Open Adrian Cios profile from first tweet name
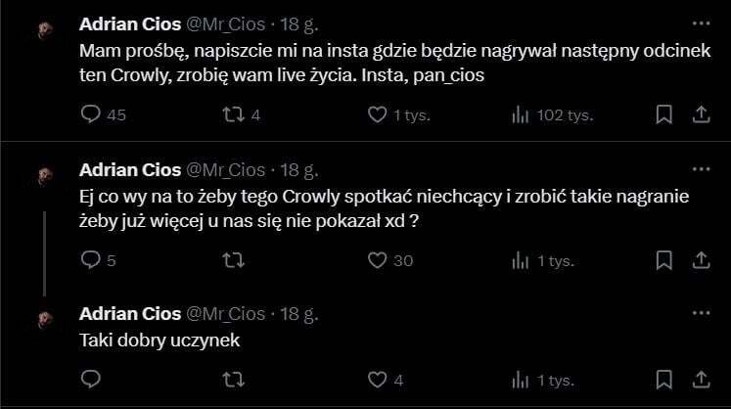The image size is (731, 409). (129, 23)
